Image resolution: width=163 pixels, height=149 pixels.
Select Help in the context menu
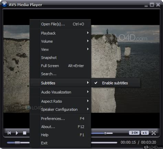pyautogui.click(x=61, y=135)
